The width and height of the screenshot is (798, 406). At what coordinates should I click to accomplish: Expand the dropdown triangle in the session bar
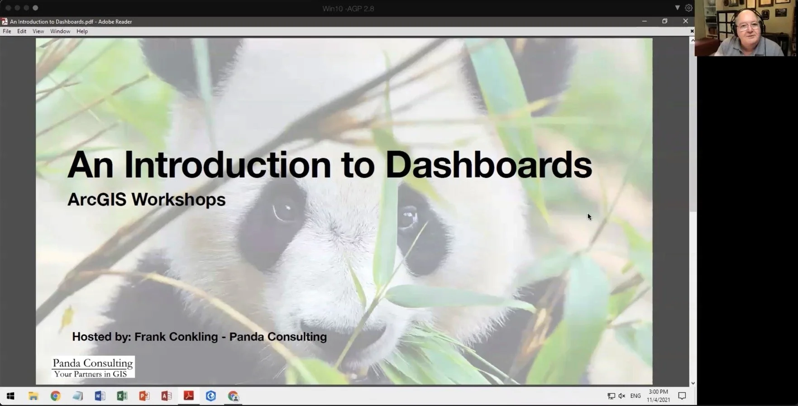pos(677,8)
